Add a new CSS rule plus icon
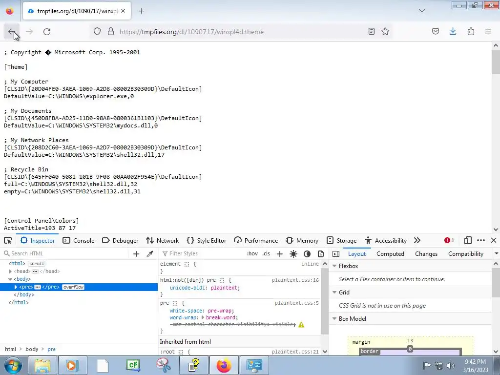Image resolution: width=500 pixels, height=375 pixels. pos(280,254)
